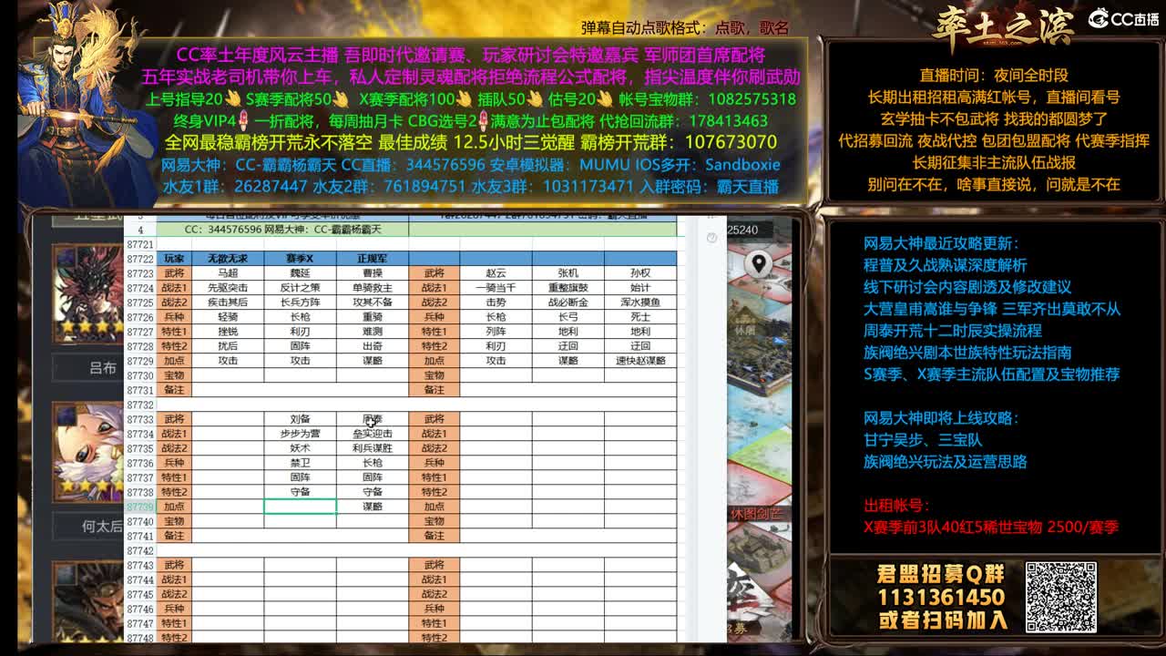Select the cell containing 马超
The height and width of the screenshot is (656, 1166).
coord(228,273)
